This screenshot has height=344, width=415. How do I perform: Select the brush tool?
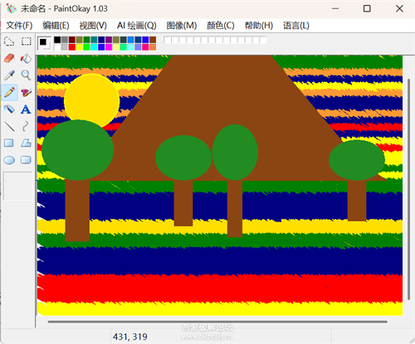(x=27, y=93)
